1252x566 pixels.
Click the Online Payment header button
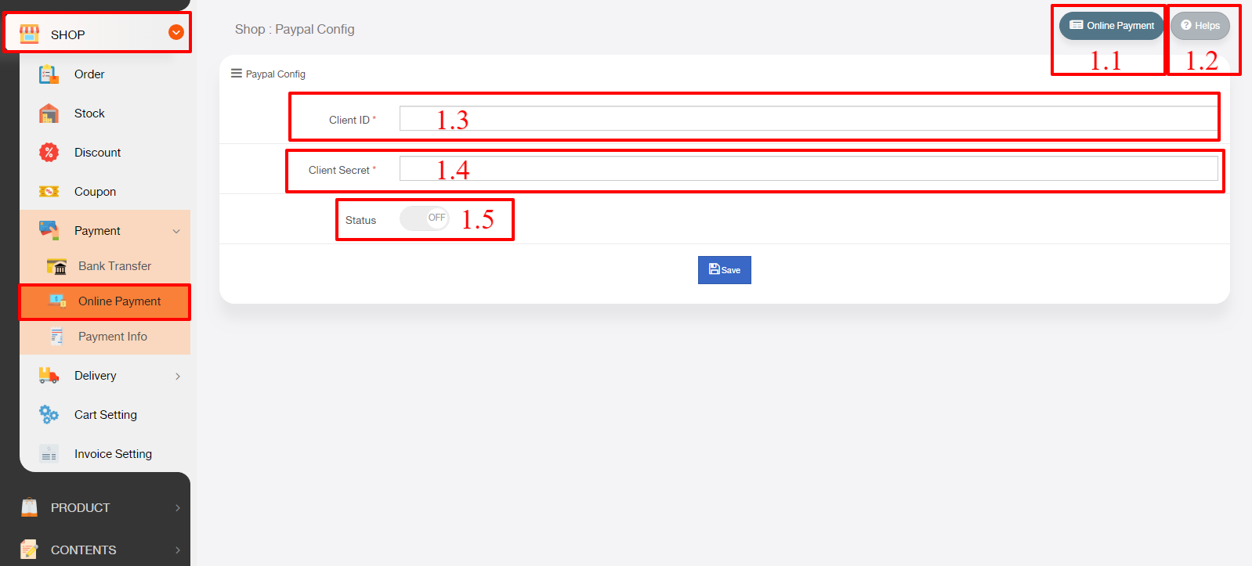(x=1111, y=26)
